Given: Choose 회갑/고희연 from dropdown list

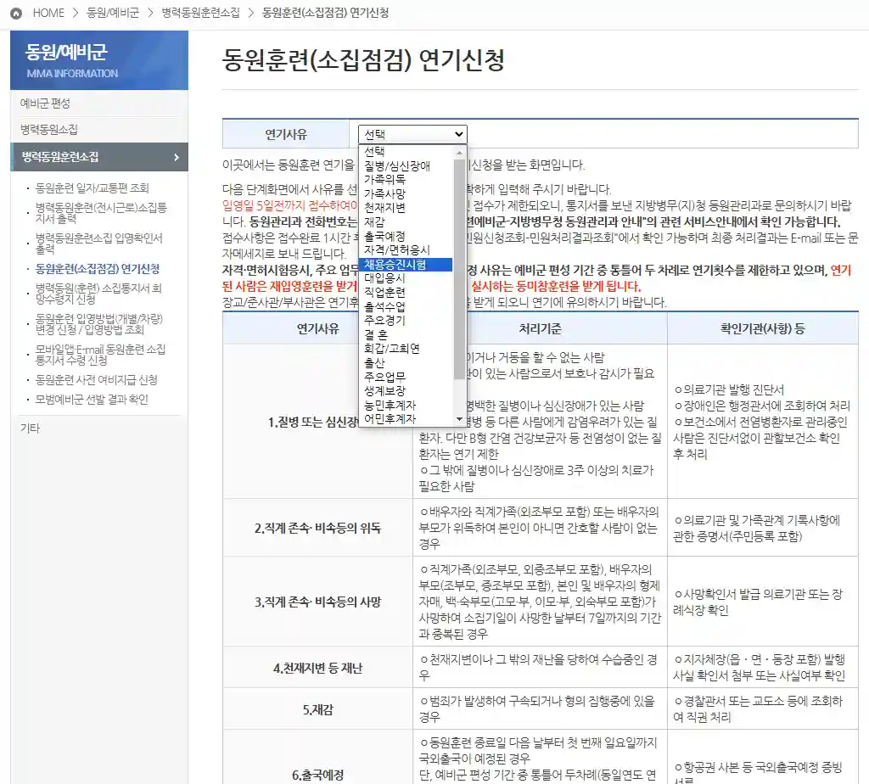Looking at the screenshot, I should (406, 349).
